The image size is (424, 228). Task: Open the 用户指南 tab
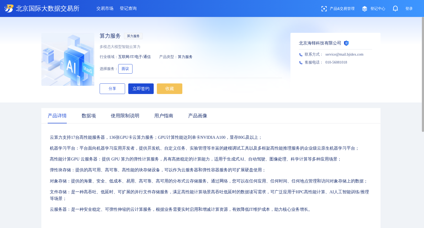[x=164, y=116]
